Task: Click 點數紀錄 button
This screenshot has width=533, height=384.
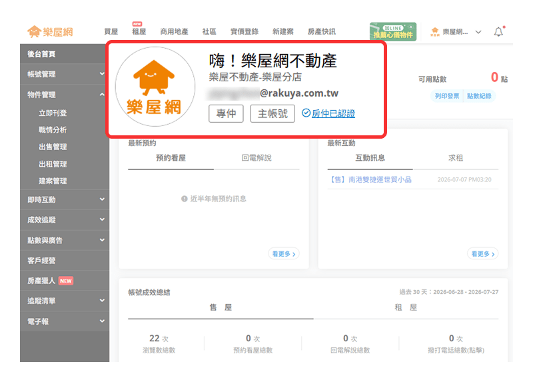Action: (x=479, y=96)
